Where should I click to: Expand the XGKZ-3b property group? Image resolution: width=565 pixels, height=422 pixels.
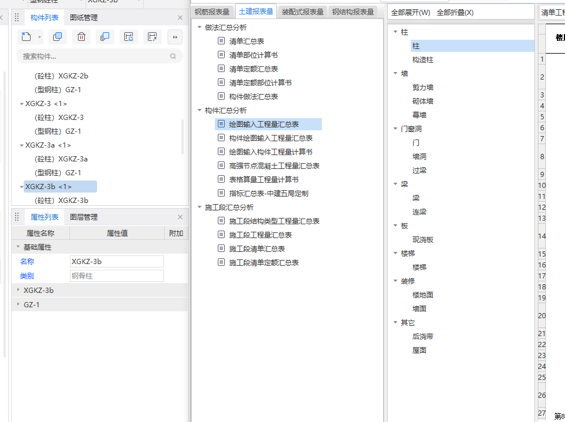click(x=18, y=290)
